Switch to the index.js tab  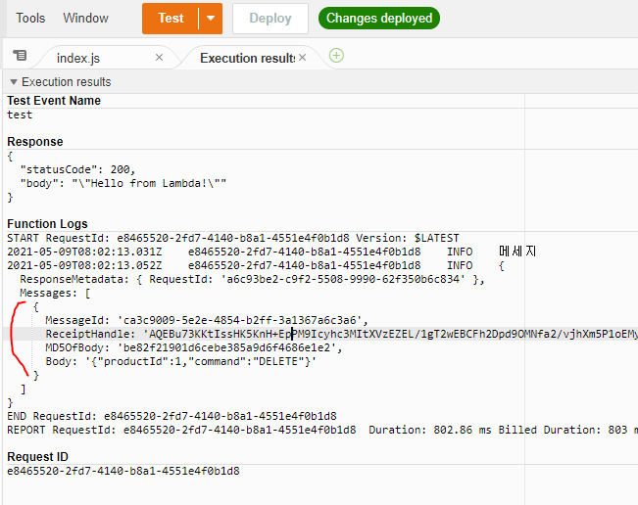coord(78,58)
